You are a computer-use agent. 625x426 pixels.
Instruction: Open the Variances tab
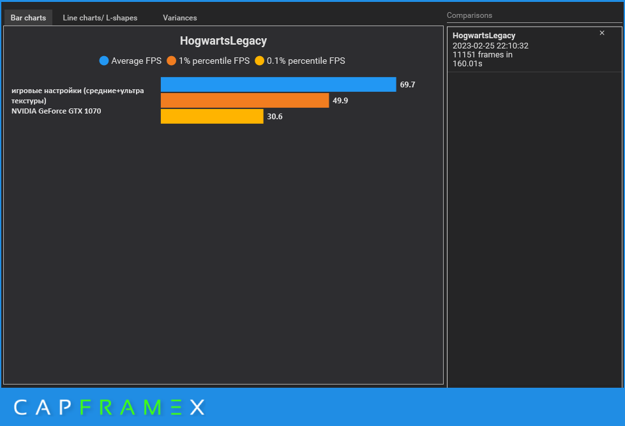click(180, 18)
